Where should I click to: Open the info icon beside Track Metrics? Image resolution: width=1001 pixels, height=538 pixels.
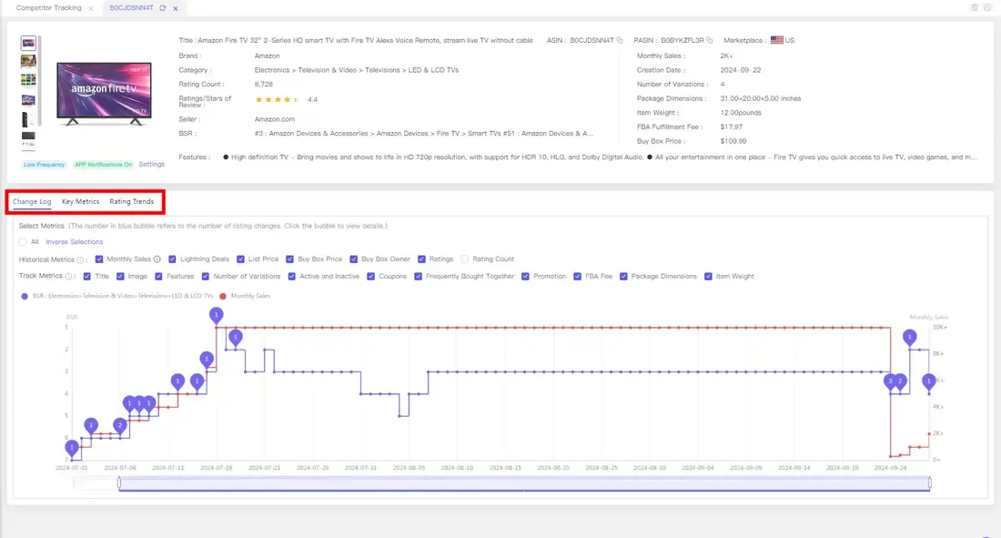(x=68, y=277)
